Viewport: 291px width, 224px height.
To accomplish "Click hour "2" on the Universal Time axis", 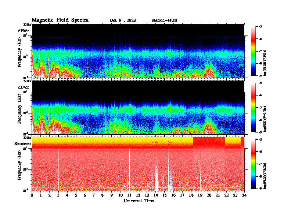I will [x=50, y=195].
